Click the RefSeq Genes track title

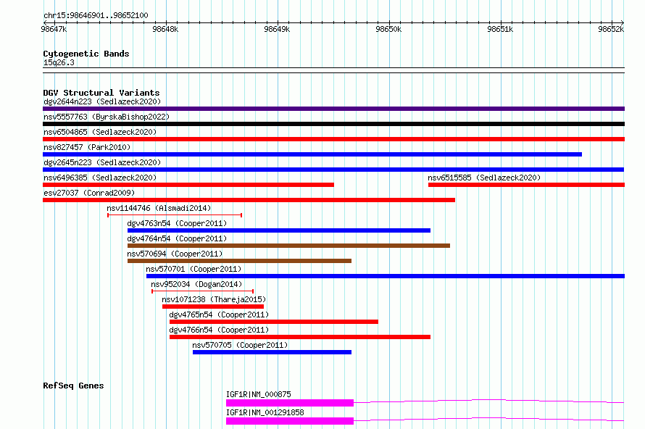(73, 386)
